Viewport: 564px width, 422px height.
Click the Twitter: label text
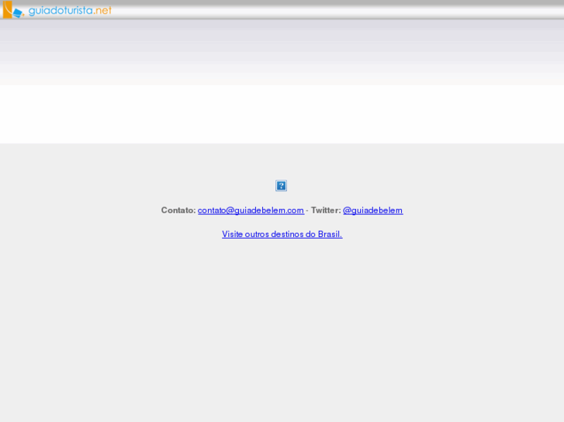tap(326, 211)
